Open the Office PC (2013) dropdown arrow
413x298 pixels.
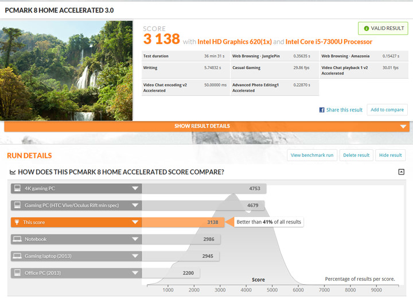point(135,273)
